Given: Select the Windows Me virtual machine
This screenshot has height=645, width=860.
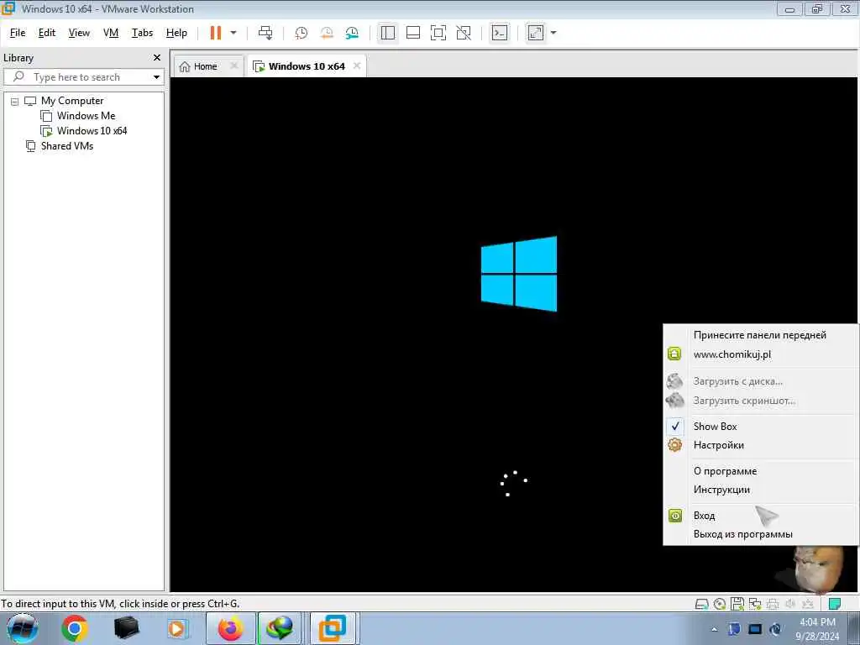Looking at the screenshot, I should pos(87,116).
